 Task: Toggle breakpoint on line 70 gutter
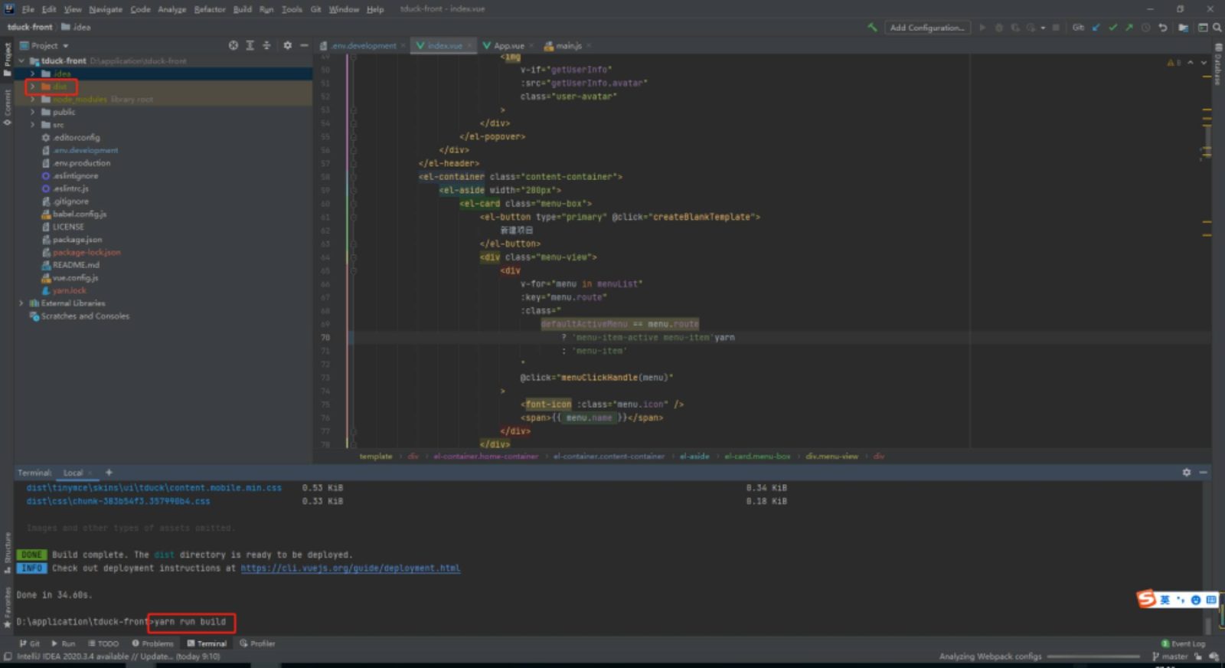pyautogui.click(x=337, y=337)
